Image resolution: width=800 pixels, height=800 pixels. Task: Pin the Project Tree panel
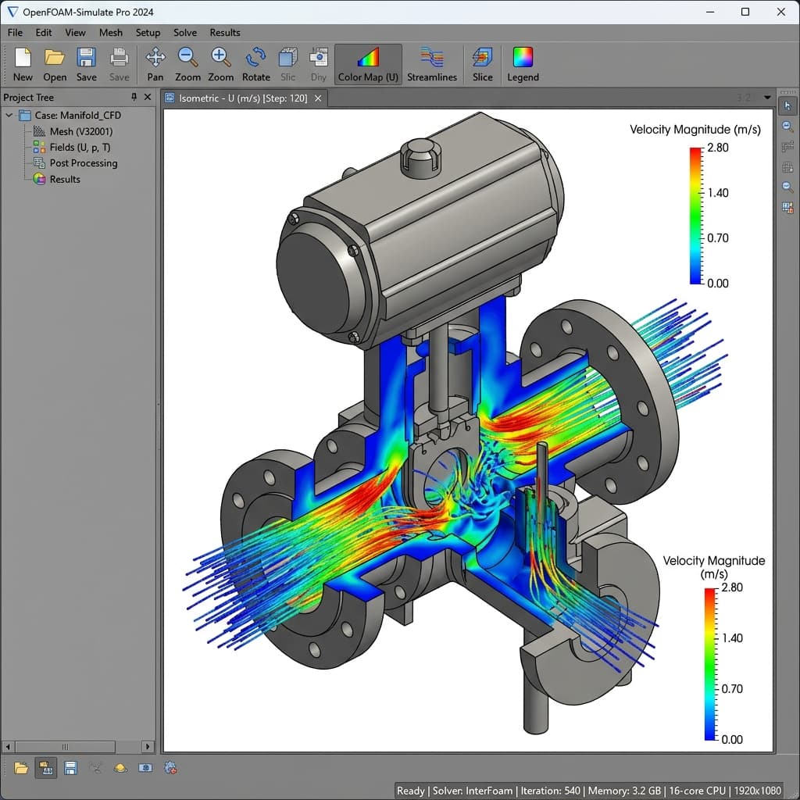pos(134,97)
